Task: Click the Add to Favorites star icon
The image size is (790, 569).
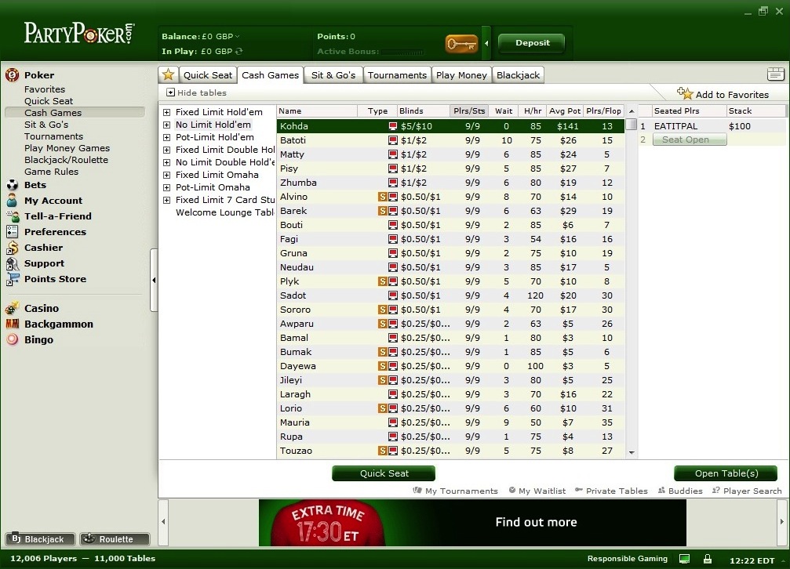Action: 685,93
